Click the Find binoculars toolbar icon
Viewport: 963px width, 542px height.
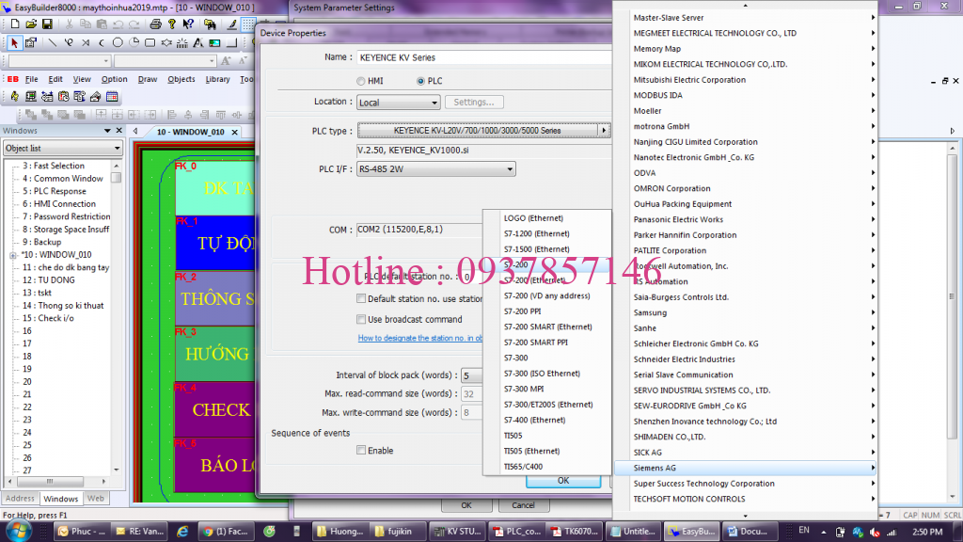tap(210, 24)
